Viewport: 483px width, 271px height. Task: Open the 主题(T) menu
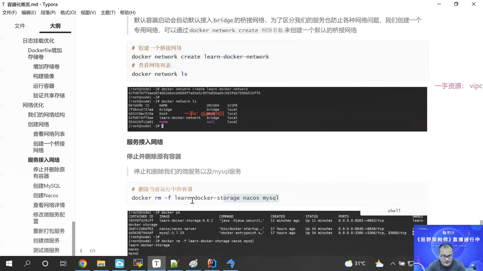[x=108, y=13]
